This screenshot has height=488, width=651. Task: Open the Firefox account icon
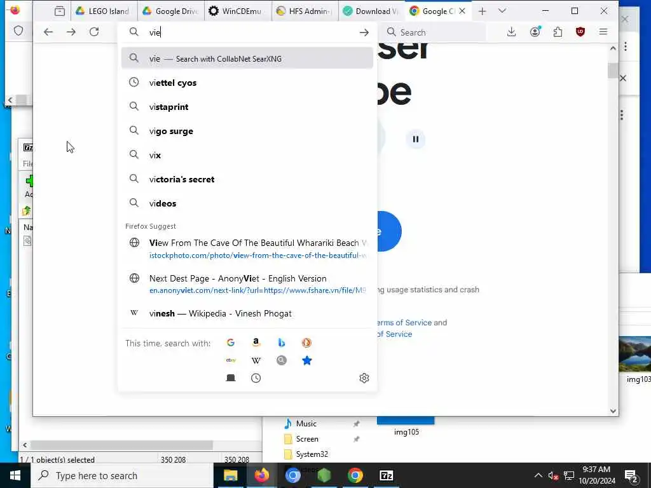535,32
